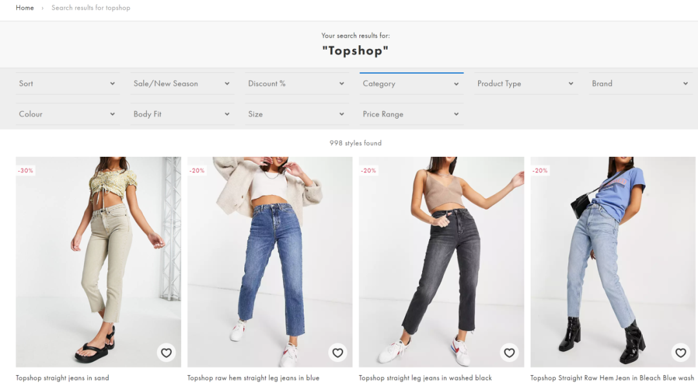Click the -20% badge on washed black jeans

pyautogui.click(x=368, y=170)
